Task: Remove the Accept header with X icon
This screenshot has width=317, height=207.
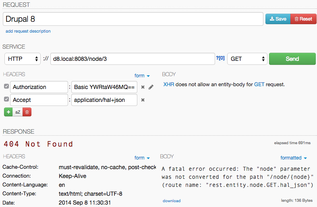Action: pyautogui.click(x=143, y=100)
